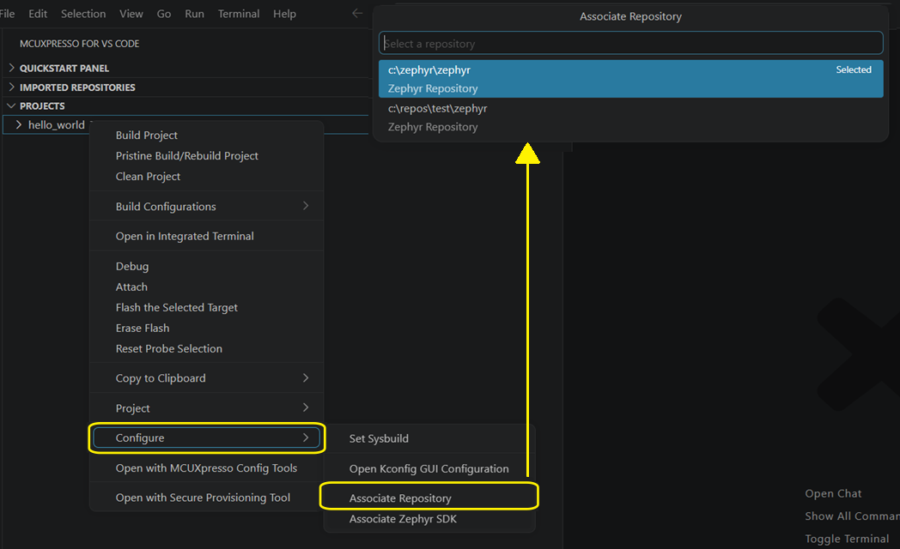The height and width of the screenshot is (549, 900).
Task: Click the Project submenu arrow
Action: 306,407
